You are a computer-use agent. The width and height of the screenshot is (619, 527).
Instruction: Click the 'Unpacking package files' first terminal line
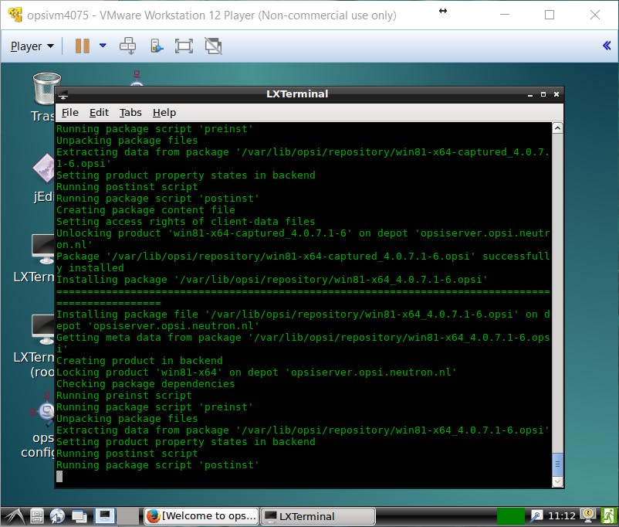tap(127, 141)
